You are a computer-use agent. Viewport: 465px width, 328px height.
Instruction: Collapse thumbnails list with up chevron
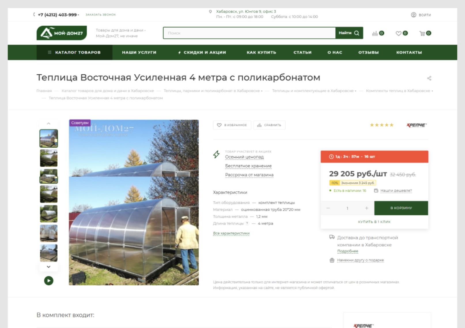click(49, 123)
